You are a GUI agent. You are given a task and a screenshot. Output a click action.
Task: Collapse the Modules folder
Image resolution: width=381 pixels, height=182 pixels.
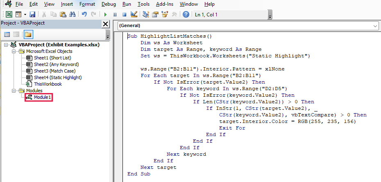click(14, 91)
